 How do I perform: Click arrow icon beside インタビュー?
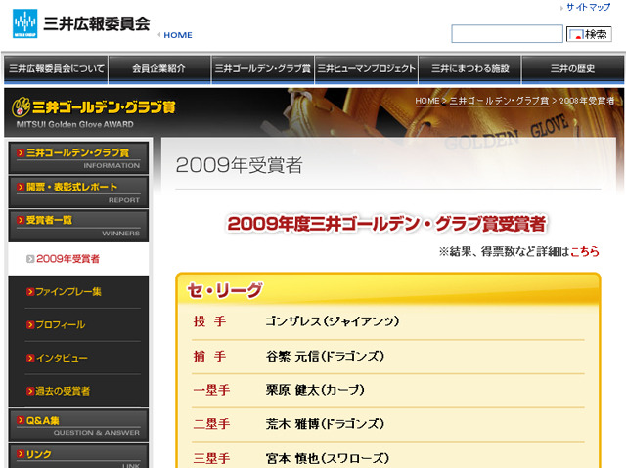pyautogui.click(x=30, y=358)
